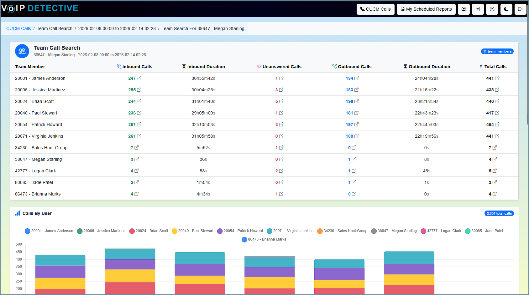Open Virginia Jenkins unanswered calls link icon
Screen dimensions: 529x295
point(281,136)
